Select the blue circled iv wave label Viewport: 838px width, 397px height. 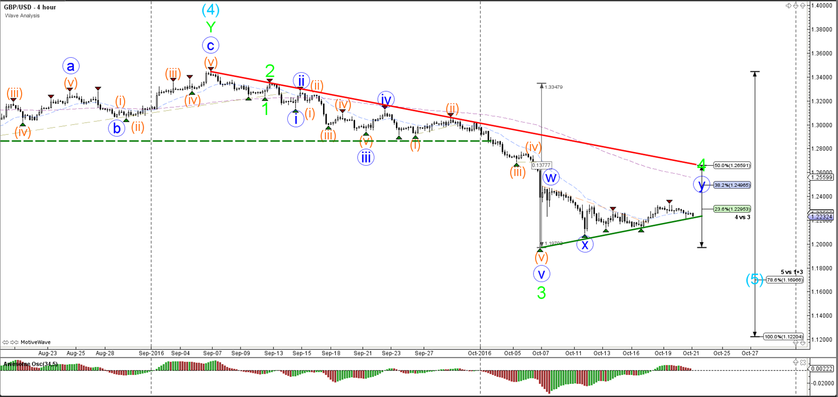click(x=386, y=99)
